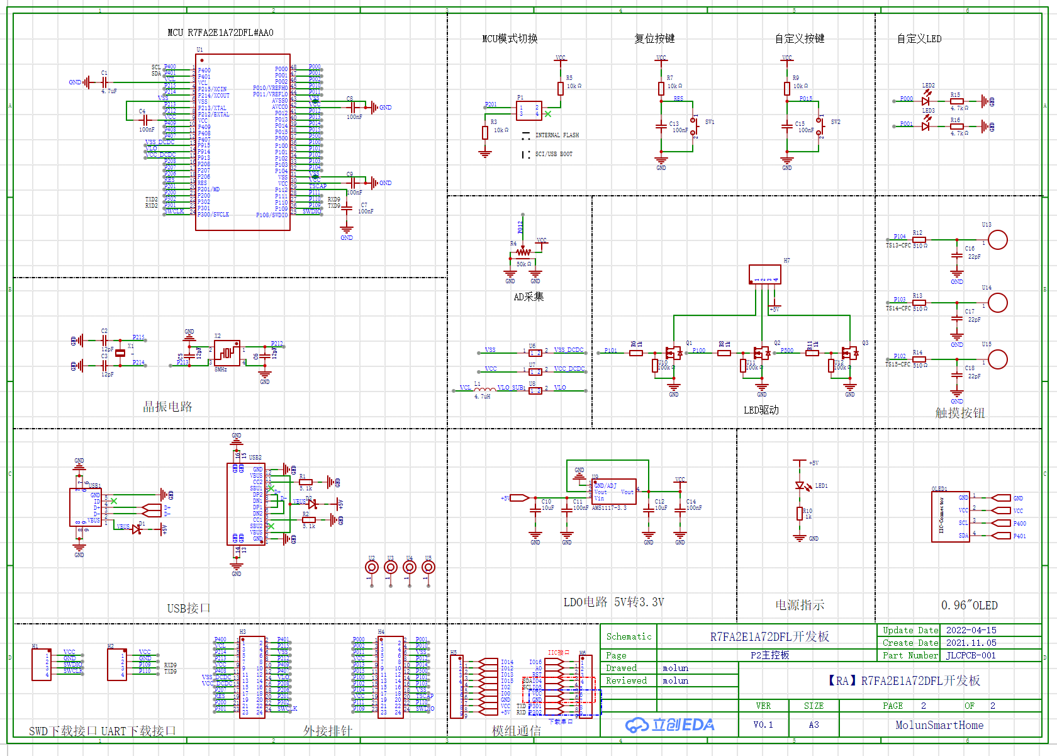
Task: Select the X2 8MHz oscillator component
Action: tap(226, 353)
